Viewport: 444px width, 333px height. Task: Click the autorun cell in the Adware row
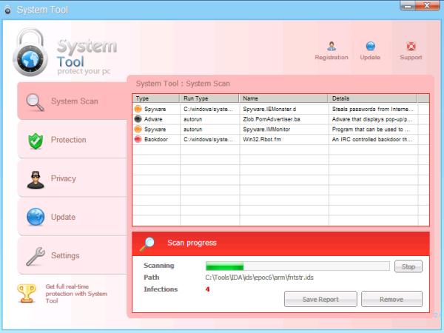(193, 119)
